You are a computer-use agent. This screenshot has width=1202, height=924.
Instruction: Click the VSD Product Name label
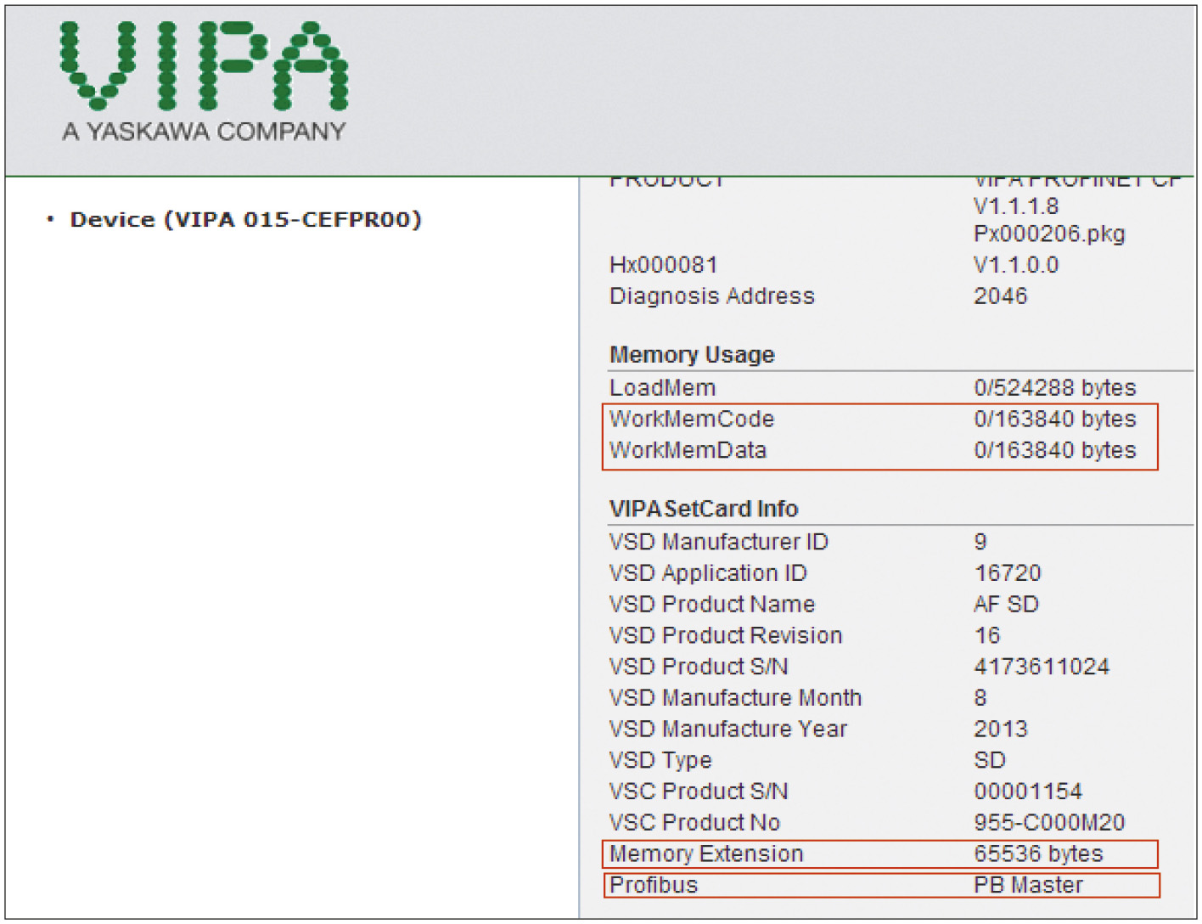pyautogui.click(x=712, y=605)
